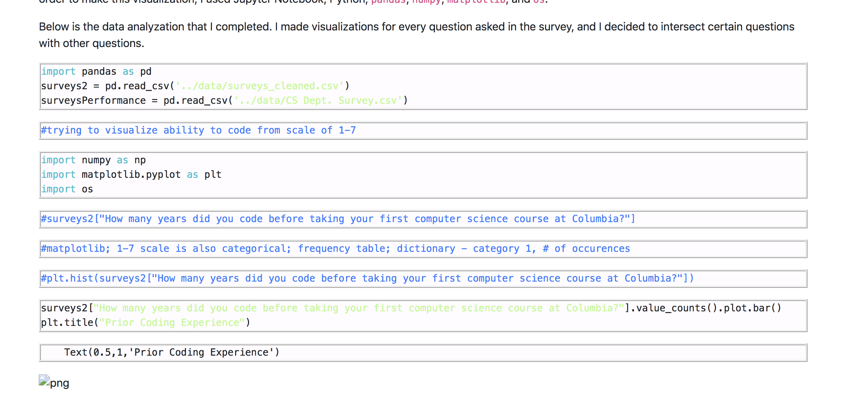Click the os keyword in top line
856x402 pixels.
[x=538, y=2]
